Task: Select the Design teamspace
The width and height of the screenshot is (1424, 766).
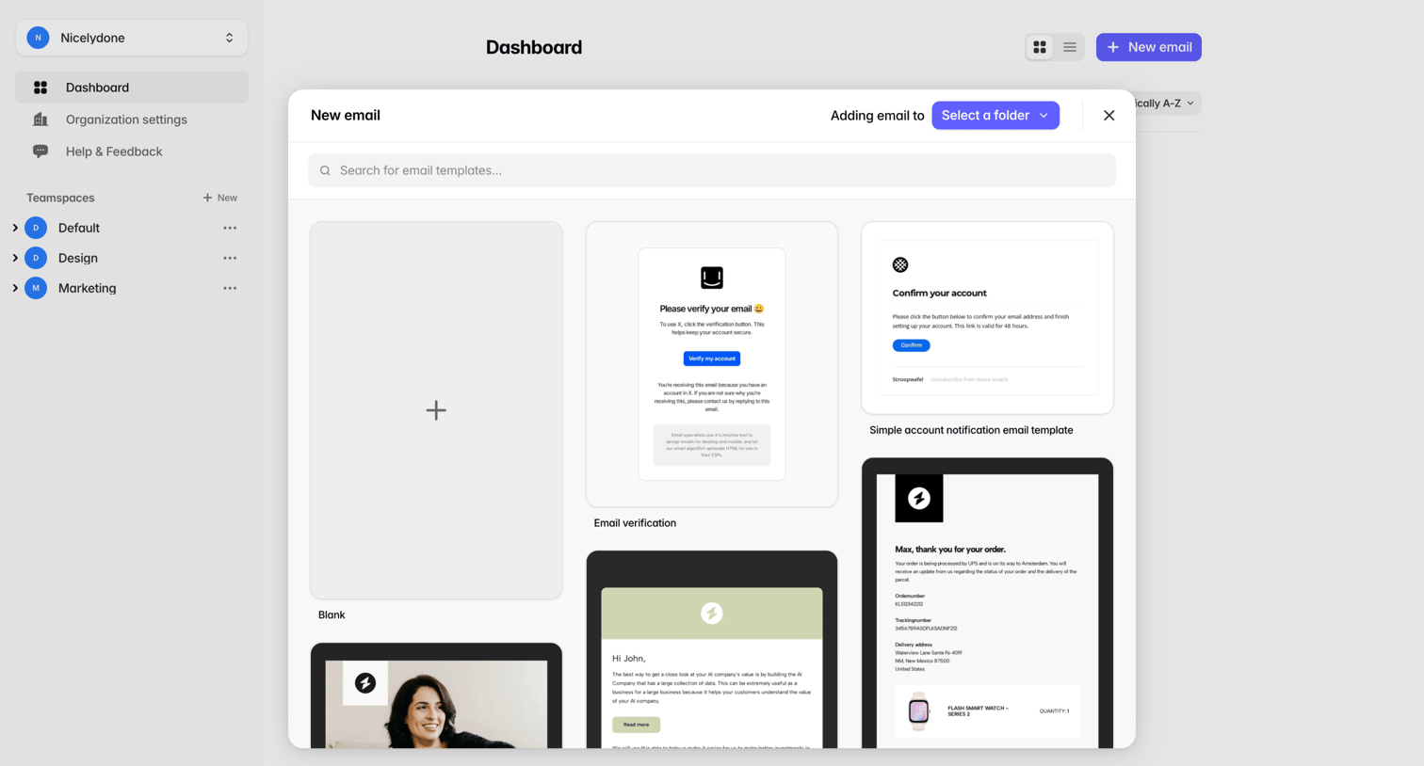Action: (78, 258)
